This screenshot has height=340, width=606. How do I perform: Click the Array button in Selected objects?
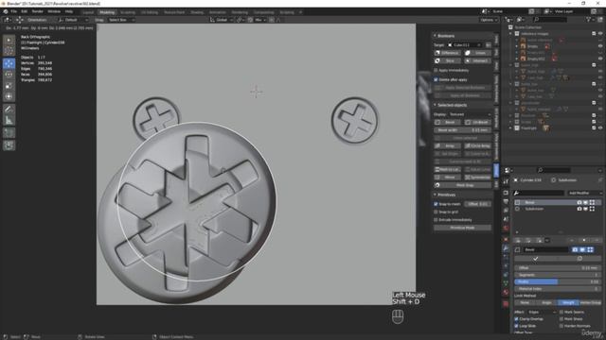(x=448, y=145)
